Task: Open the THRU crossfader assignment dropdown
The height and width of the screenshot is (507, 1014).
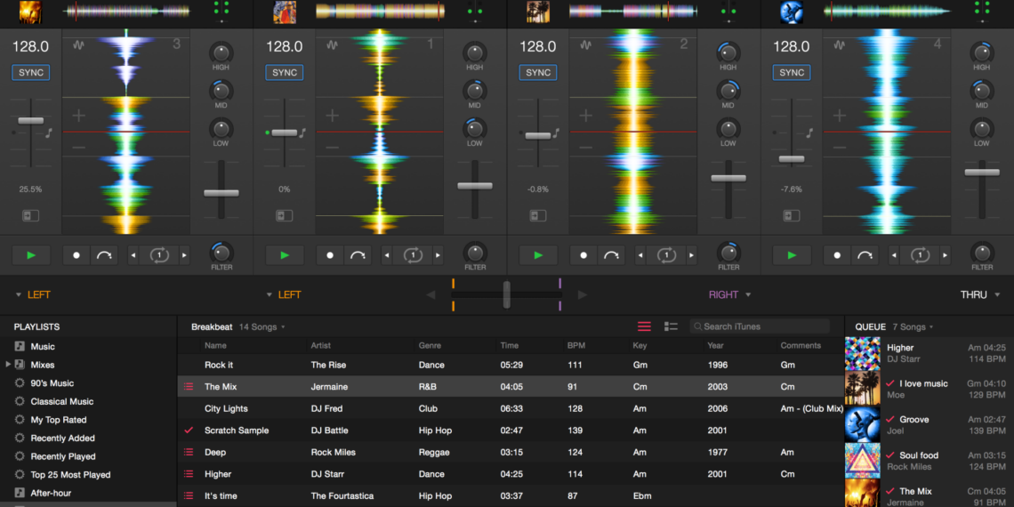Action: pos(980,294)
